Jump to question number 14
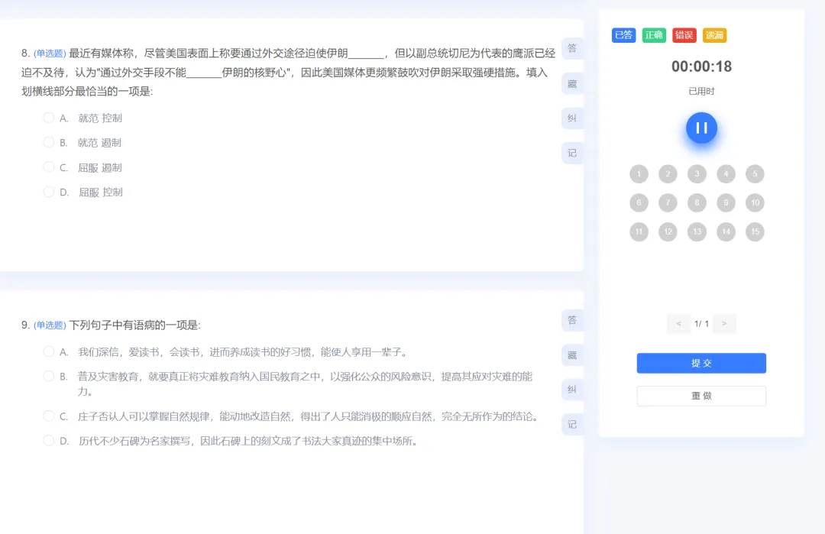 (726, 231)
